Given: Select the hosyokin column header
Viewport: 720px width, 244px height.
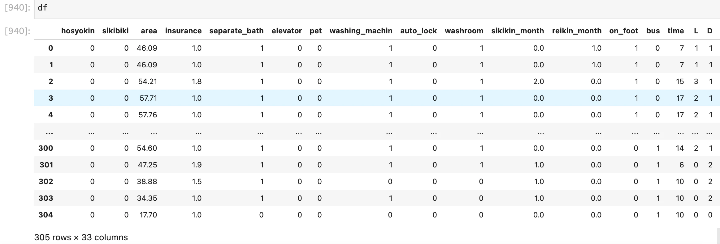Looking at the screenshot, I should 78,31.
